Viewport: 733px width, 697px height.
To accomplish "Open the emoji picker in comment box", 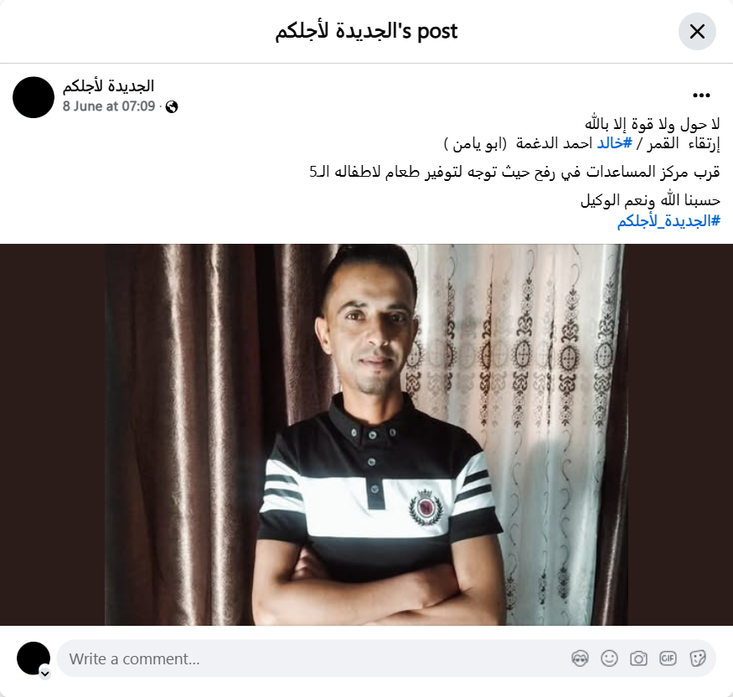I will 609,658.
